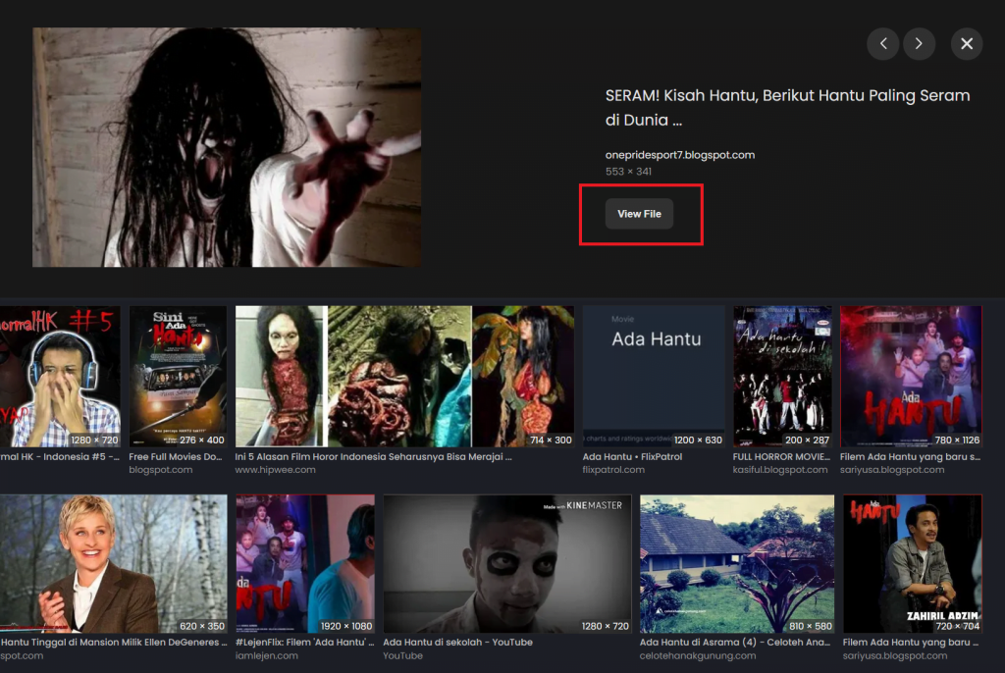Image resolution: width=1005 pixels, height=673 pixels.
Task: Open the red Ada Hantu movie poster
Action: pos(911,377)
